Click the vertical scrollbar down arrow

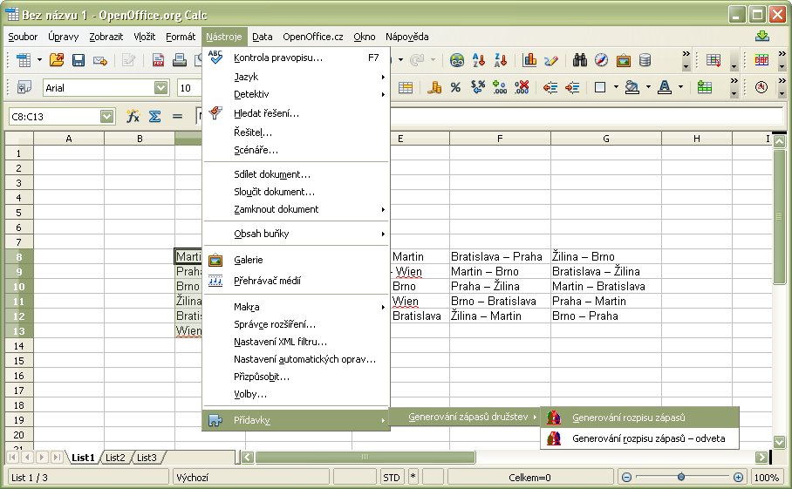coord(780,442)
